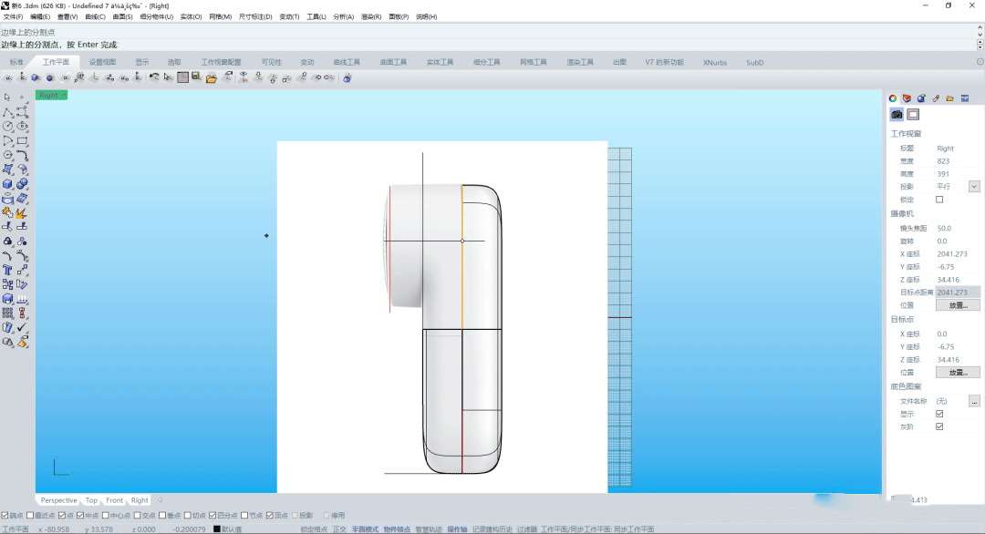Toggle the 锁定 checkbox in viewport properties

click(939, 200)
